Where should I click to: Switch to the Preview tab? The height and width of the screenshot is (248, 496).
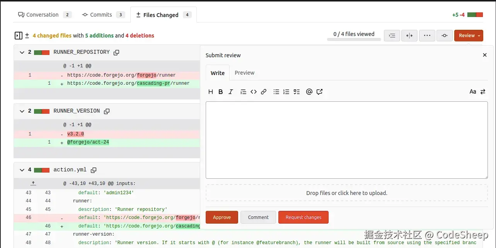245,73
